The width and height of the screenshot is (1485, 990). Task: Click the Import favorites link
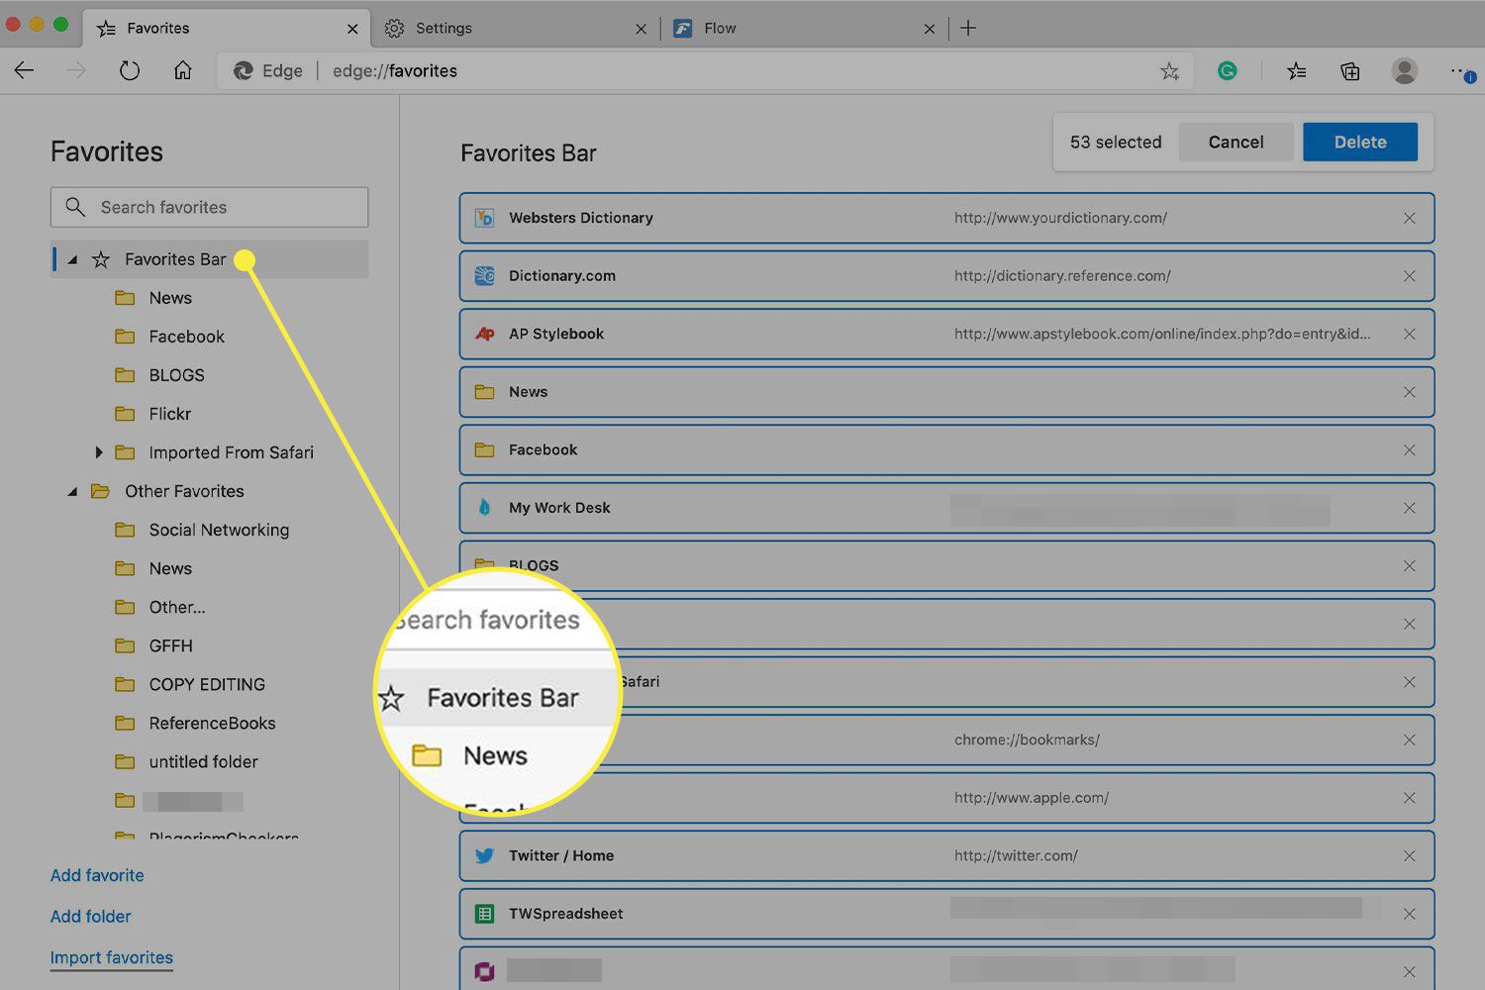pos(112,957)
